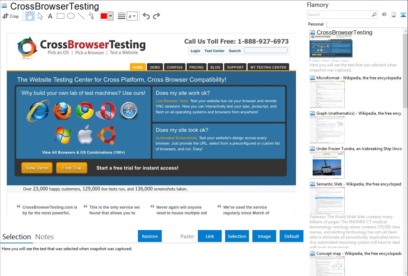The height and width of the screenshot is (276, 408).
Task: Paste as Link
Action: [x=210, y=236]
